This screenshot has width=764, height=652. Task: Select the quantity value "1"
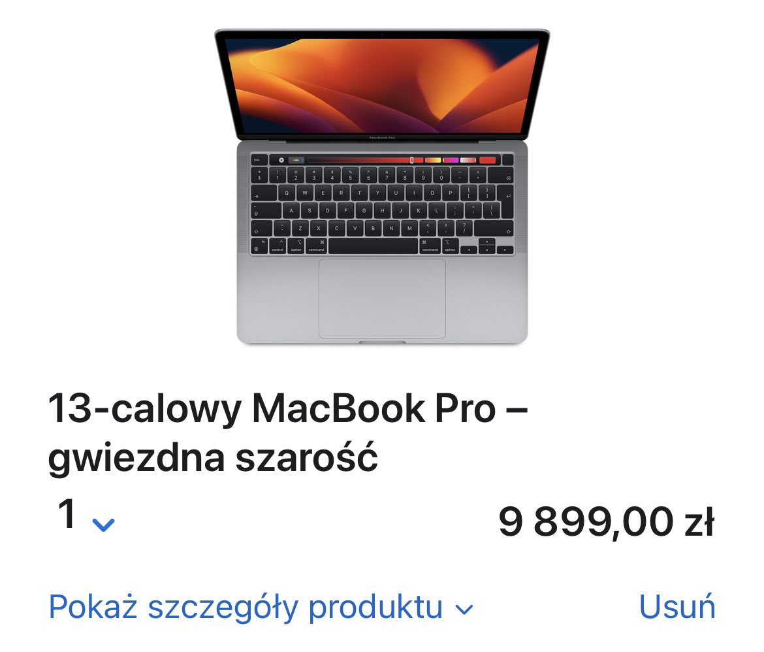click(x=67, y=513)
